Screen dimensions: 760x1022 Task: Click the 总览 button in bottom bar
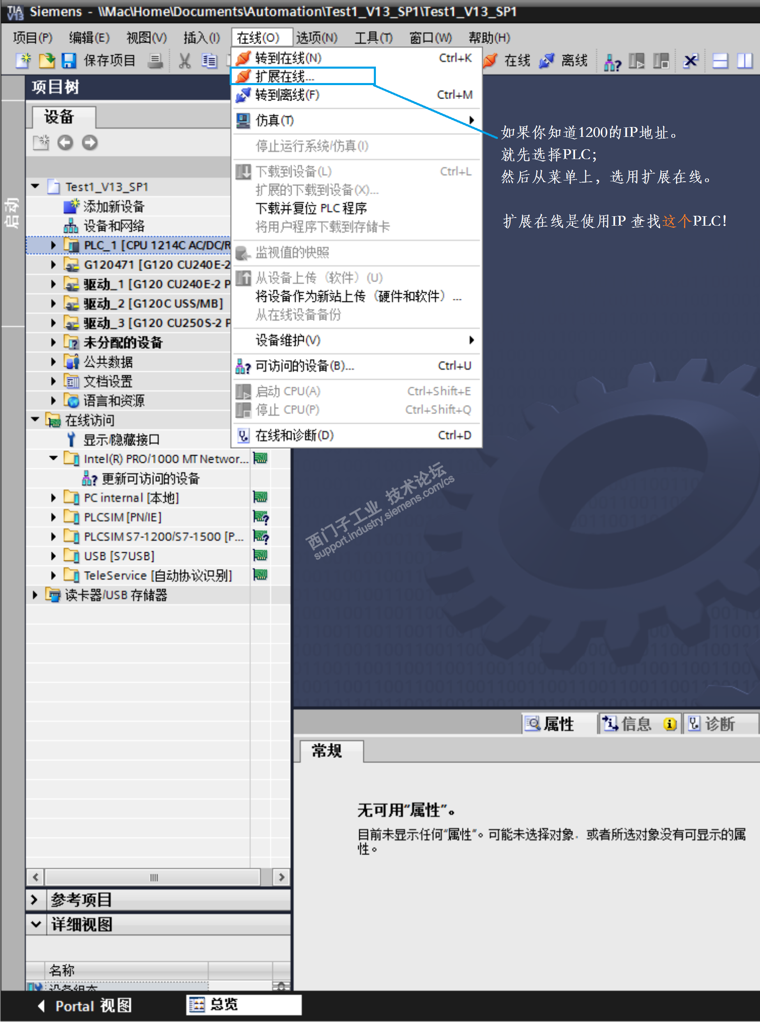244,1005
